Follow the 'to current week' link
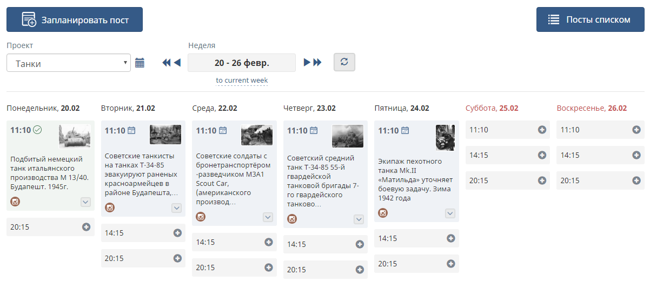Screen dimensions: 650x288 tap(242, 81)
